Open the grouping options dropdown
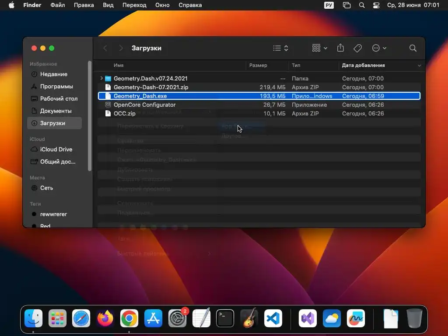This screenshot has height=336, width=448. [319, 48]
